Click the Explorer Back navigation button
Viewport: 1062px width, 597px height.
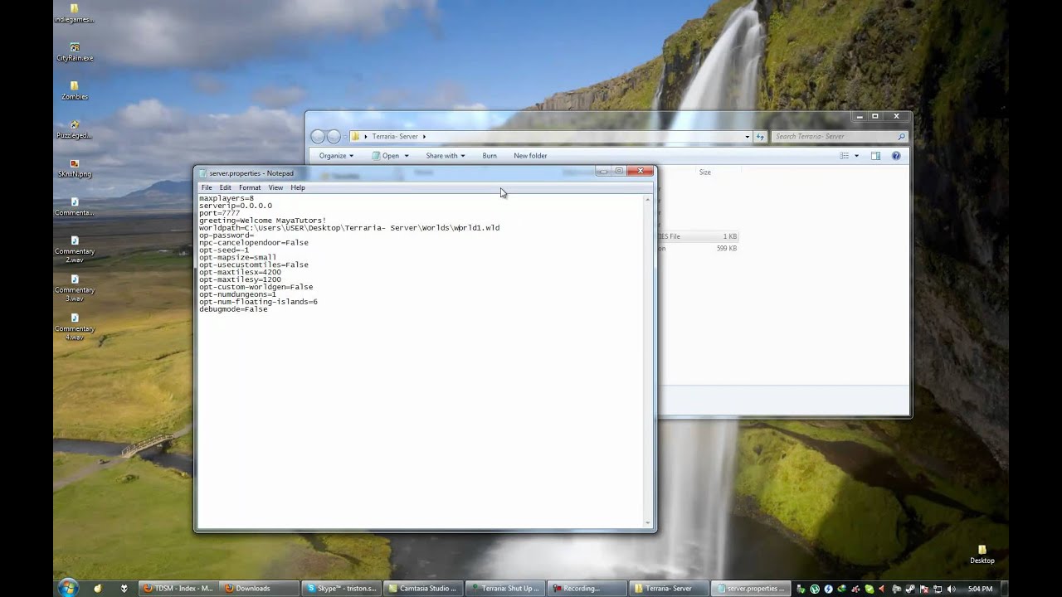pyautogui.click(x=318, y=137)
